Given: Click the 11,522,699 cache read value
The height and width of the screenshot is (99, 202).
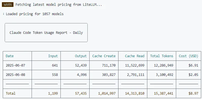Looking at the screenshot, I should click(135, 65).
